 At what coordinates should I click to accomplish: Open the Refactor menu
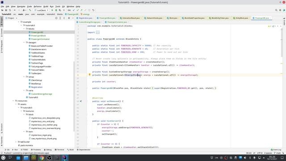click(x=38, y=6)
